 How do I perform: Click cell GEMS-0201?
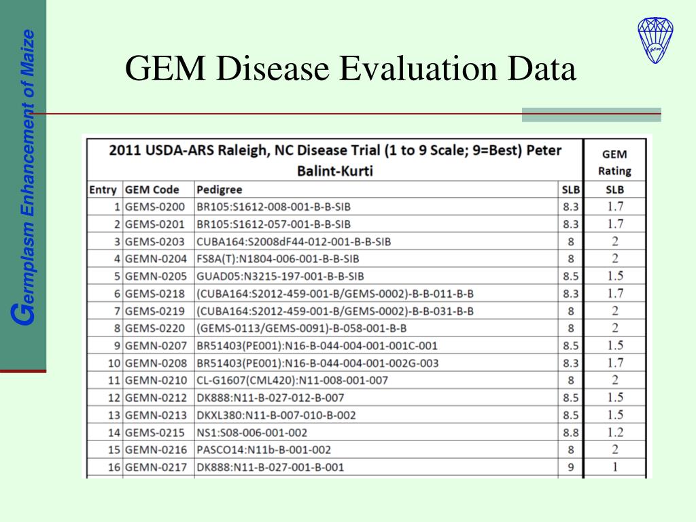pos(154,224)
